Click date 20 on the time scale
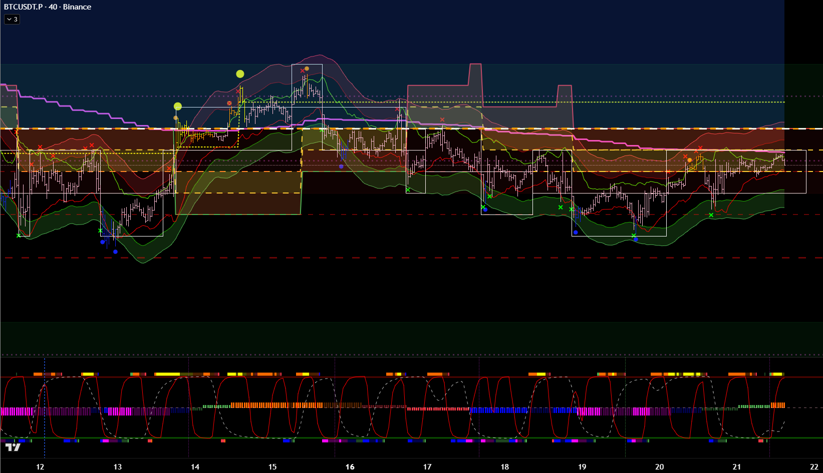 [x=659, y=467]
